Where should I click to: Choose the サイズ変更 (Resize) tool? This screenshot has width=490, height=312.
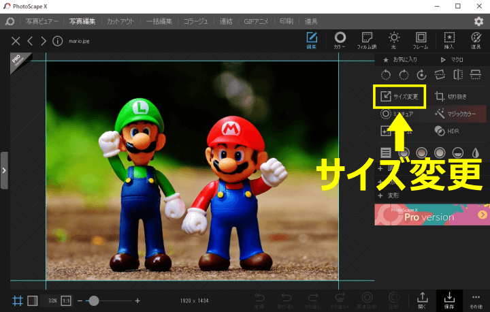click(399, 96)
